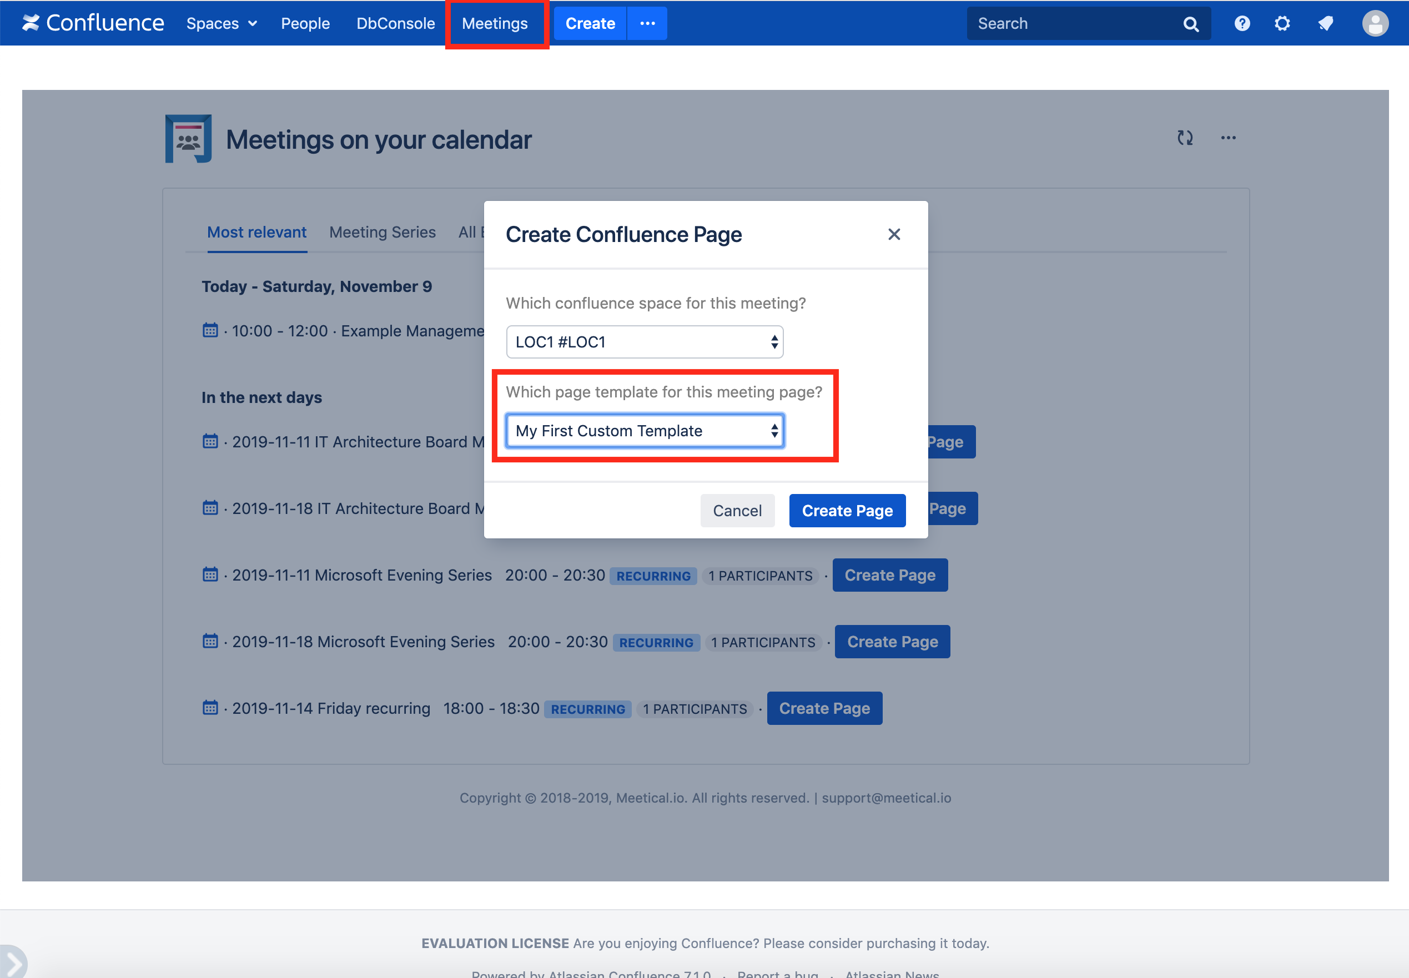This screenshot has height=978, width=1409.
Task: Create Page for 2019-11-14 Friday recurring
Action: tap(824, 708)
